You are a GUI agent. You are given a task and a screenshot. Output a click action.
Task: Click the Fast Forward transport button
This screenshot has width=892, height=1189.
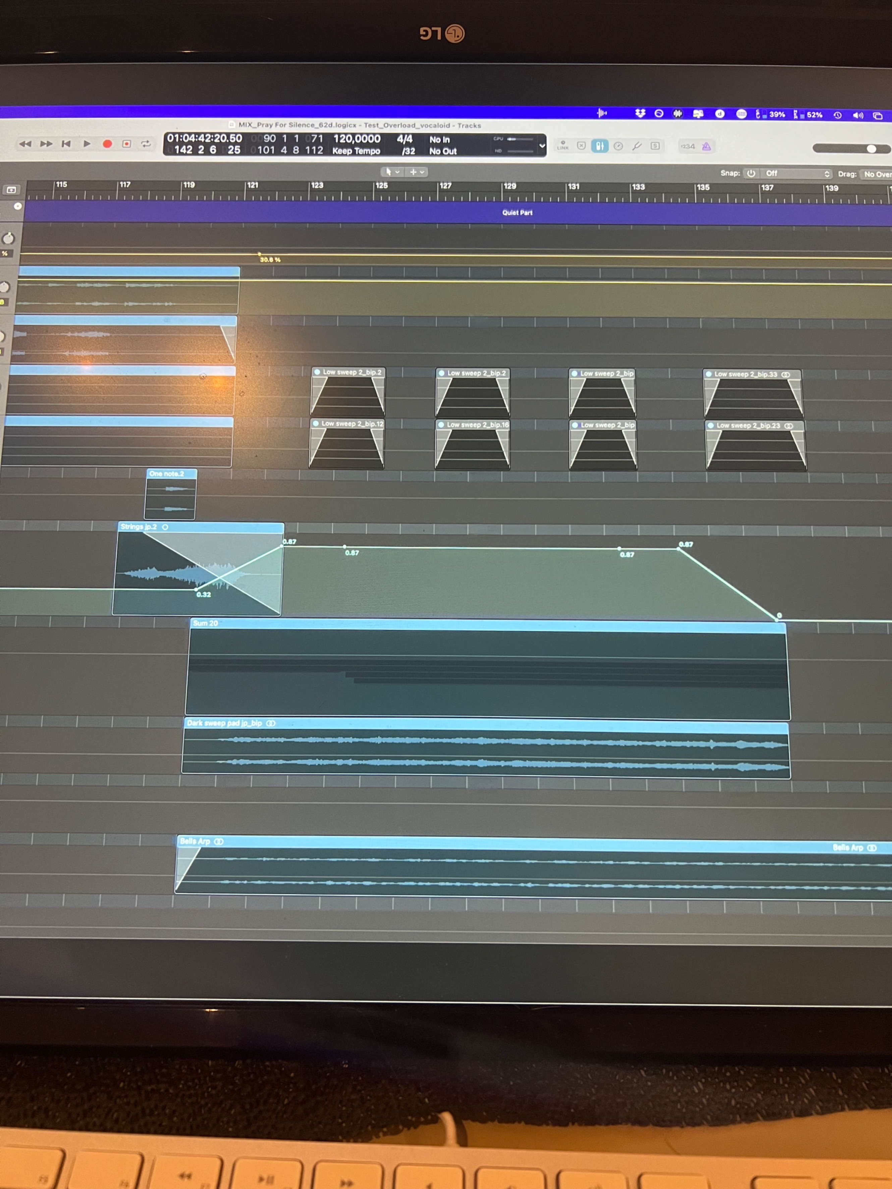coord(46,144)
